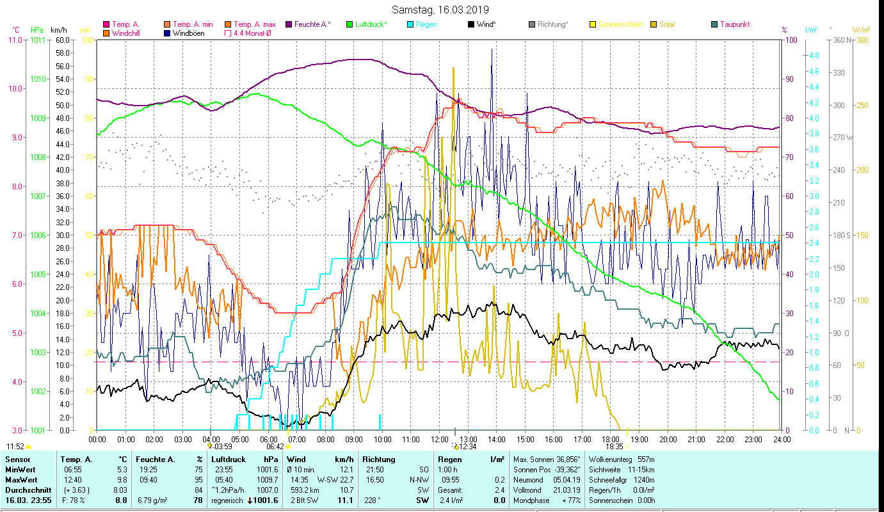Viewport: 884px width, 512px height.
Task: Click the pink Temp. A. legend swatch
Action: [106, 24]
